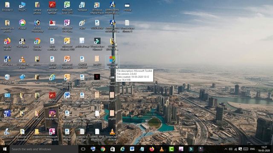The height and width of the screenshot is (153, 273).
Task: Open the songs2 folder on desktop
Action: point(37,115)
